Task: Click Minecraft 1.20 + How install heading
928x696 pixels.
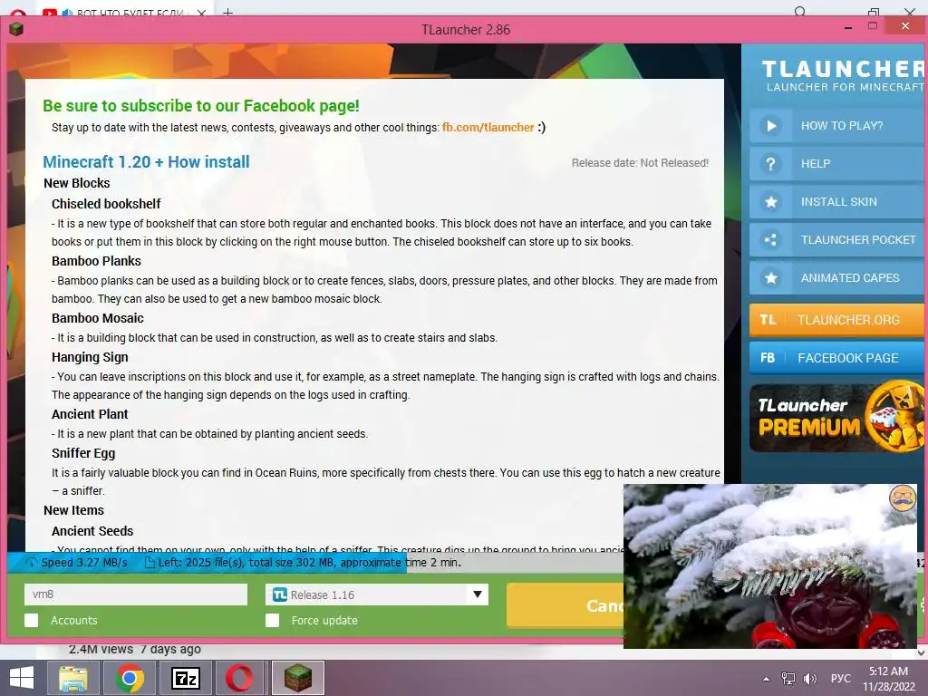Action: tap(146, 161)
